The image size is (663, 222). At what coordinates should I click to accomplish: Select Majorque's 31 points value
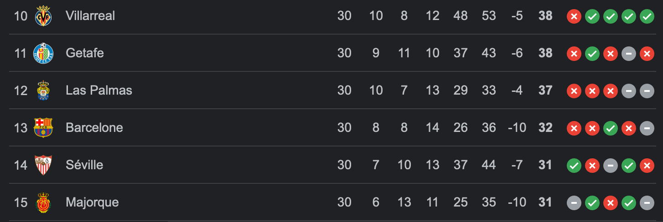(545, 202)
